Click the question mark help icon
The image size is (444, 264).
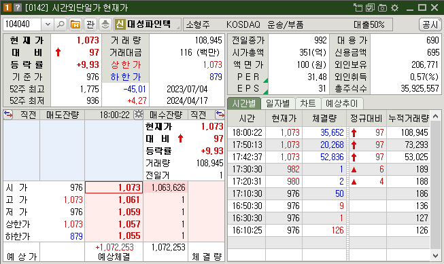18,7
